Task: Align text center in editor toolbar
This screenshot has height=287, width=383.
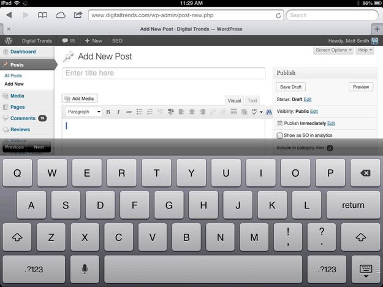Action: pyautogui.click(x=192, y=112)
